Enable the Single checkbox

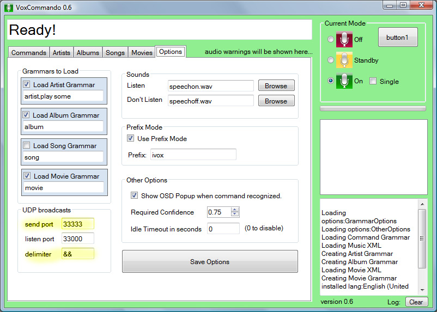coord(373,81)
